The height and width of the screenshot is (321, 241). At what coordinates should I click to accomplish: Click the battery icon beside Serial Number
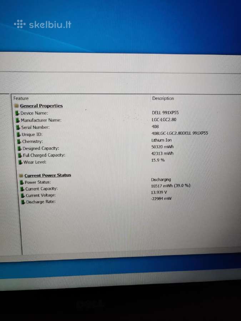[x=19, y=127]
